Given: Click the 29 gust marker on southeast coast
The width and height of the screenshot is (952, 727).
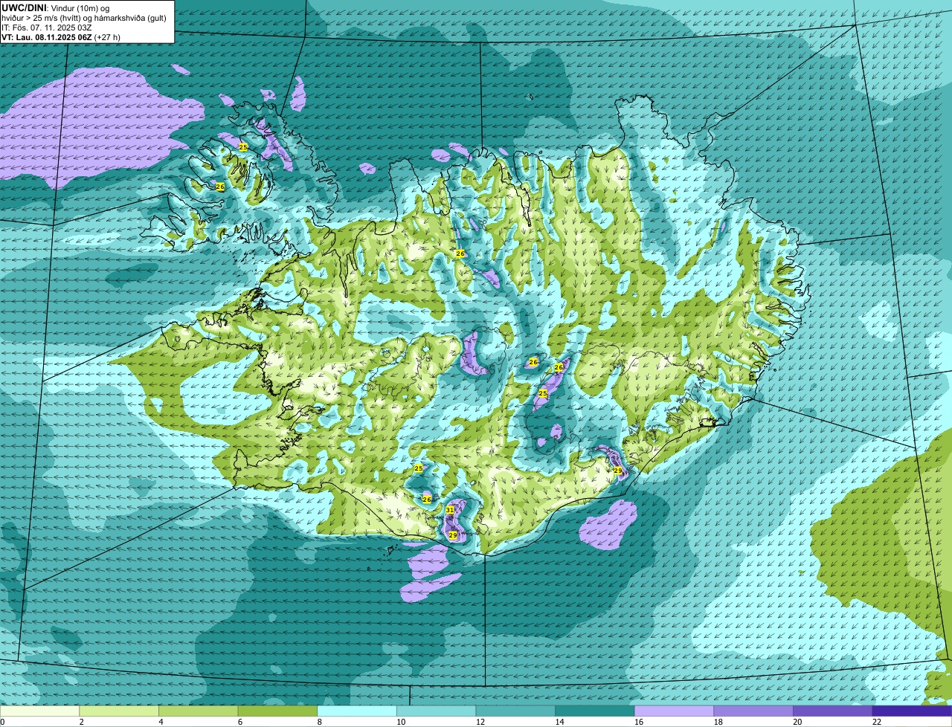Looking at the screenshot, I should pos(617,471).
